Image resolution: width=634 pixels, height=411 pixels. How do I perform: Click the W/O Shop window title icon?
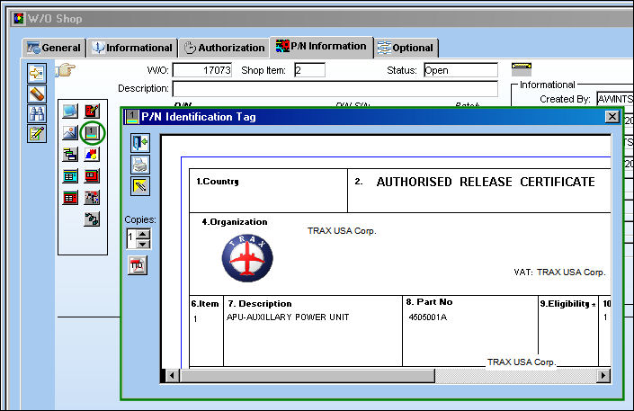(19, 19)
